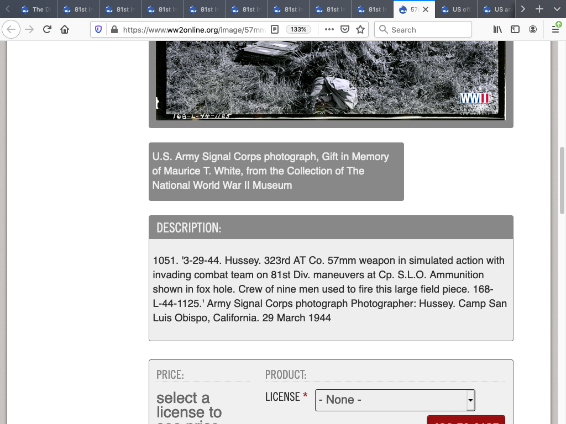This screenshot has width=566, height=424.
Task: Click the red Add to Cart button
Action: pyautogui.click(x=466, y=420)
